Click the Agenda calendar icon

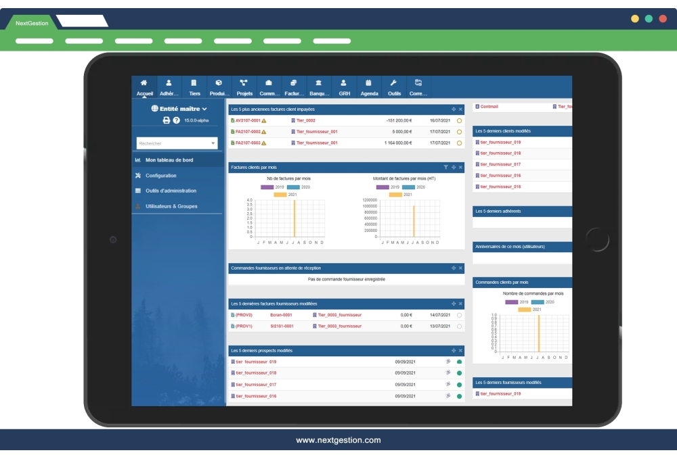tap(369, 83)
